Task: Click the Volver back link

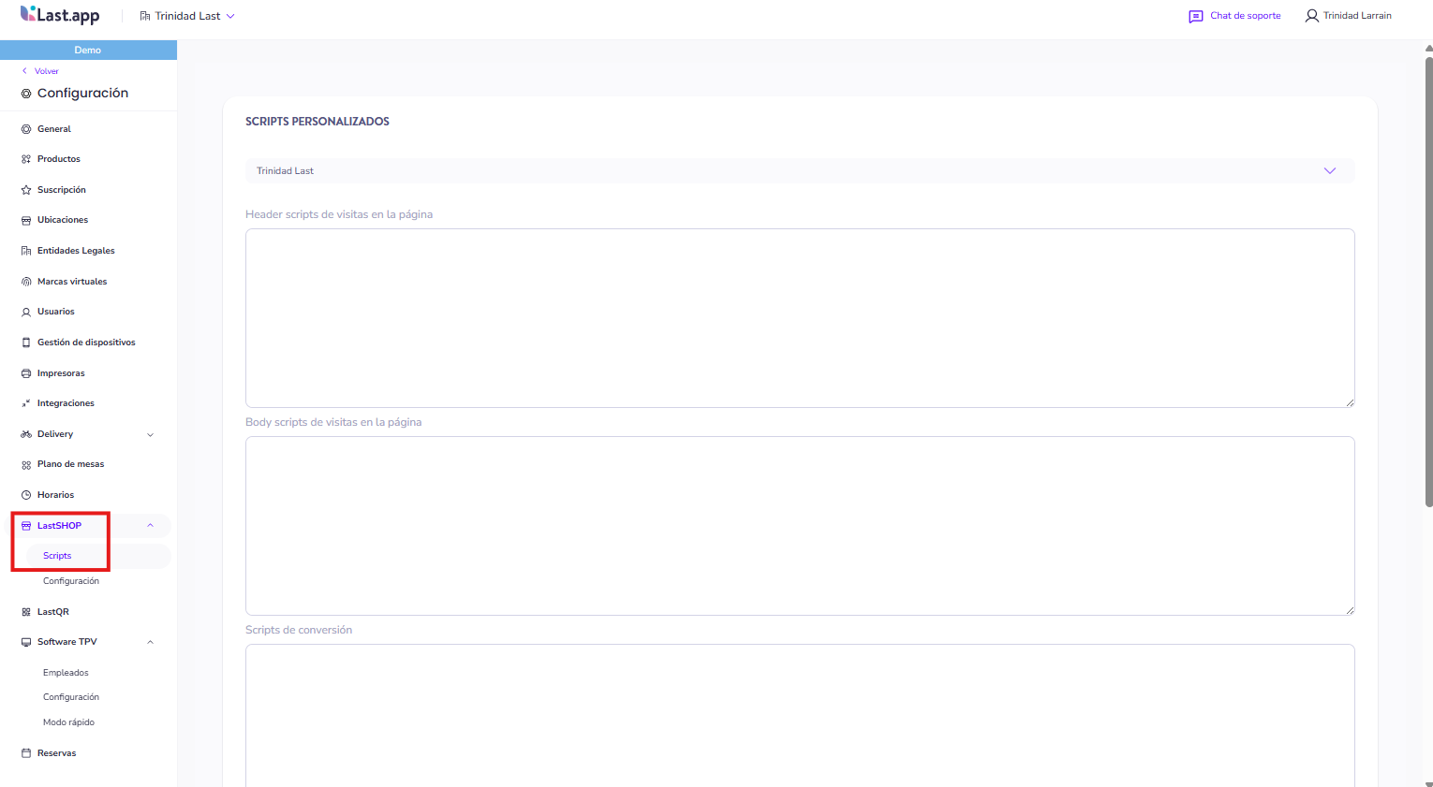Action: [46, 71]
